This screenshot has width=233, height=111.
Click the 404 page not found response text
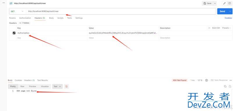click(27, 91)
